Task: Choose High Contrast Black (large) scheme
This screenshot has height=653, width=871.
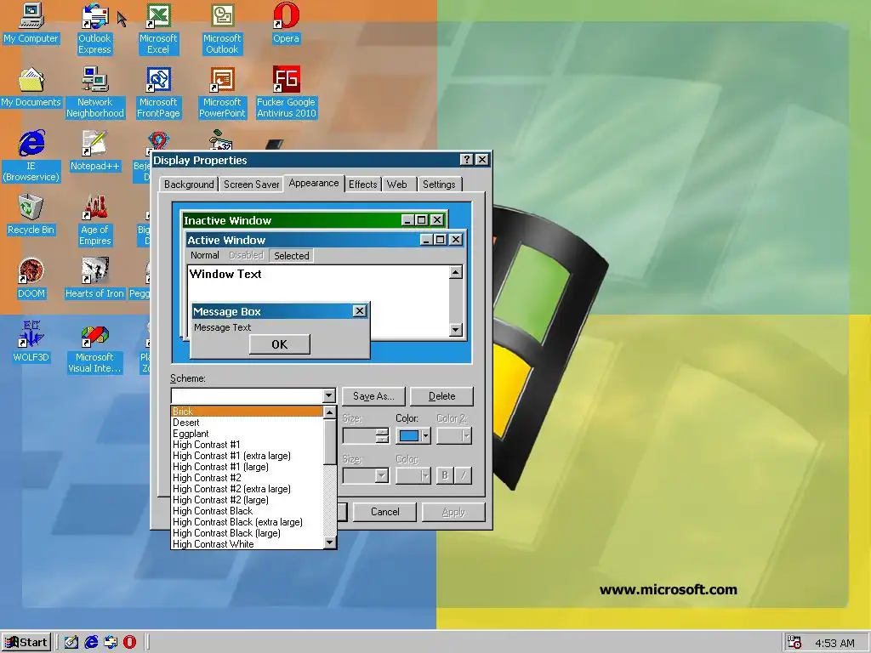Action: tap(248, 533)
